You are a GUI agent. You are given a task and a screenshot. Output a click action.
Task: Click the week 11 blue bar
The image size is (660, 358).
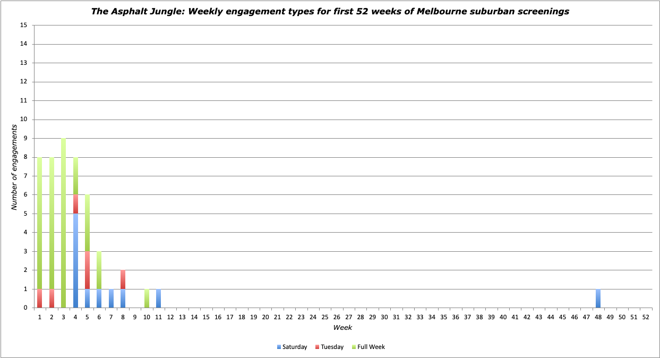158,299
